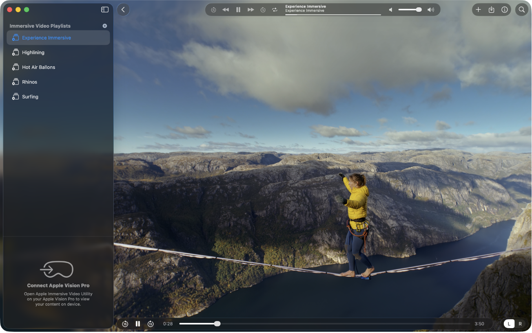Enable repeat playback in the top controls
Viewport: 532px width, 333px height.
pyautogui.click(x=275, y=9)
